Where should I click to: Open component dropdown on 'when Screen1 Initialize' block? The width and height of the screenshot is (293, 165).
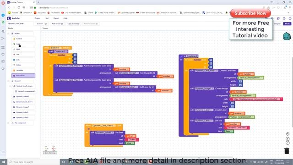[x=56, y=48]
